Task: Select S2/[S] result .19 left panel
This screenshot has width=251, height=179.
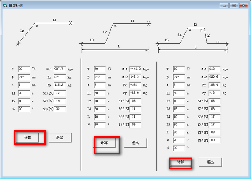Action: coord(60,101)
